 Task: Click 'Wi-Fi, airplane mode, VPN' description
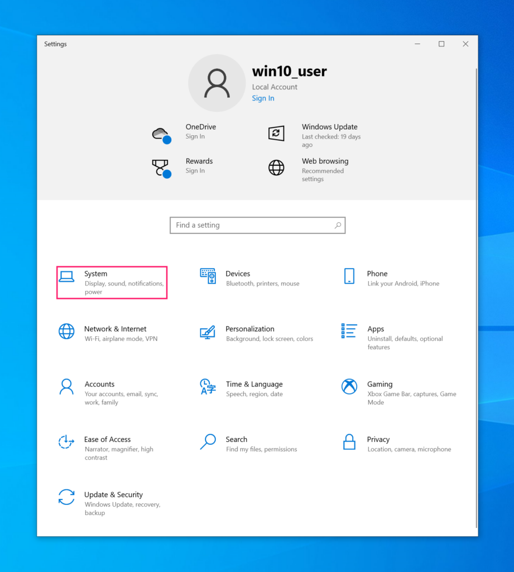point(121,339)
